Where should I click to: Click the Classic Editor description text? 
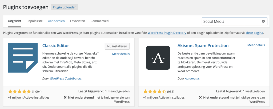[x=71, y=62]
